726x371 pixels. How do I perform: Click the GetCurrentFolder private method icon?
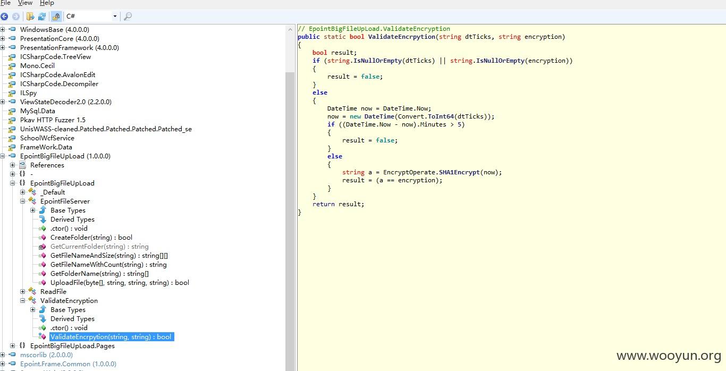tap(43, 247)
